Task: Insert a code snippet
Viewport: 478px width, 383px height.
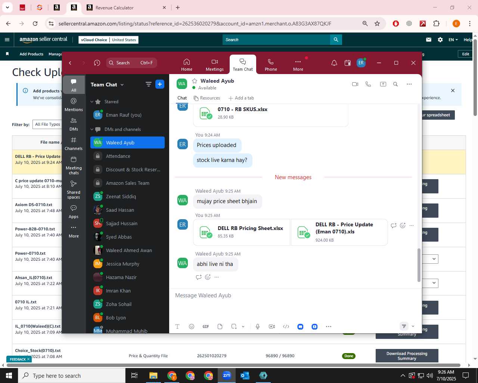Action: [x=286, y=327]
